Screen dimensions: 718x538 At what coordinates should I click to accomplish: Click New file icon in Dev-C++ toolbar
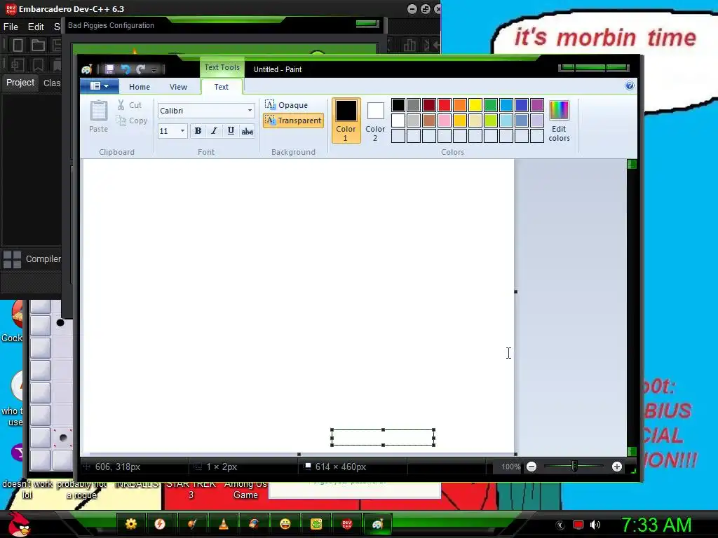click(18, 46)
